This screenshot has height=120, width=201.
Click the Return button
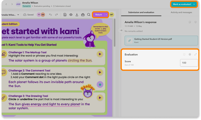click(x=98, y=15)
